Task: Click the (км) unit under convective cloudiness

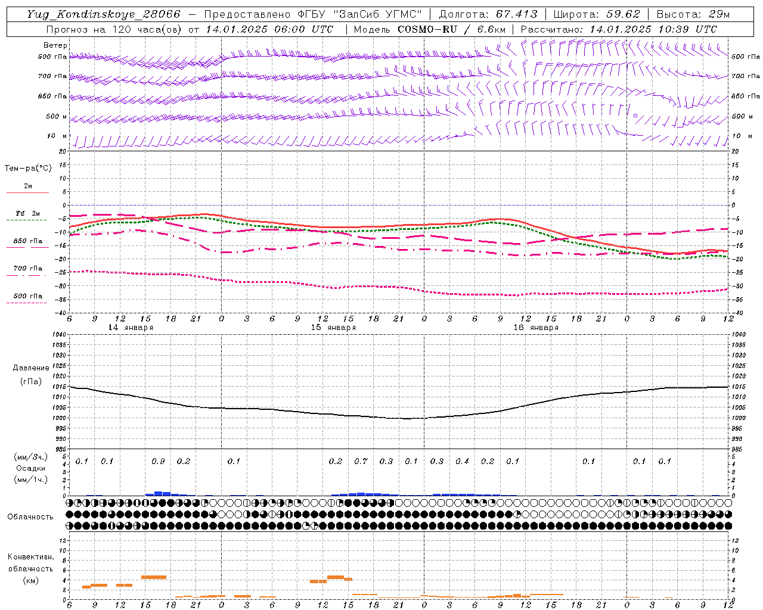Action: click(x=30, y=580)
